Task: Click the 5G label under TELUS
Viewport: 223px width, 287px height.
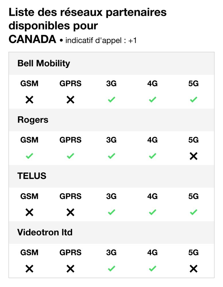Action: (x=193, y=197)
